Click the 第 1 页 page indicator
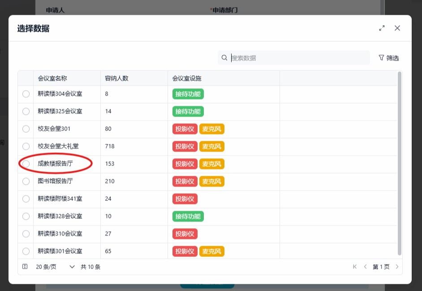 pyautogui.click(x=381, y=267)
